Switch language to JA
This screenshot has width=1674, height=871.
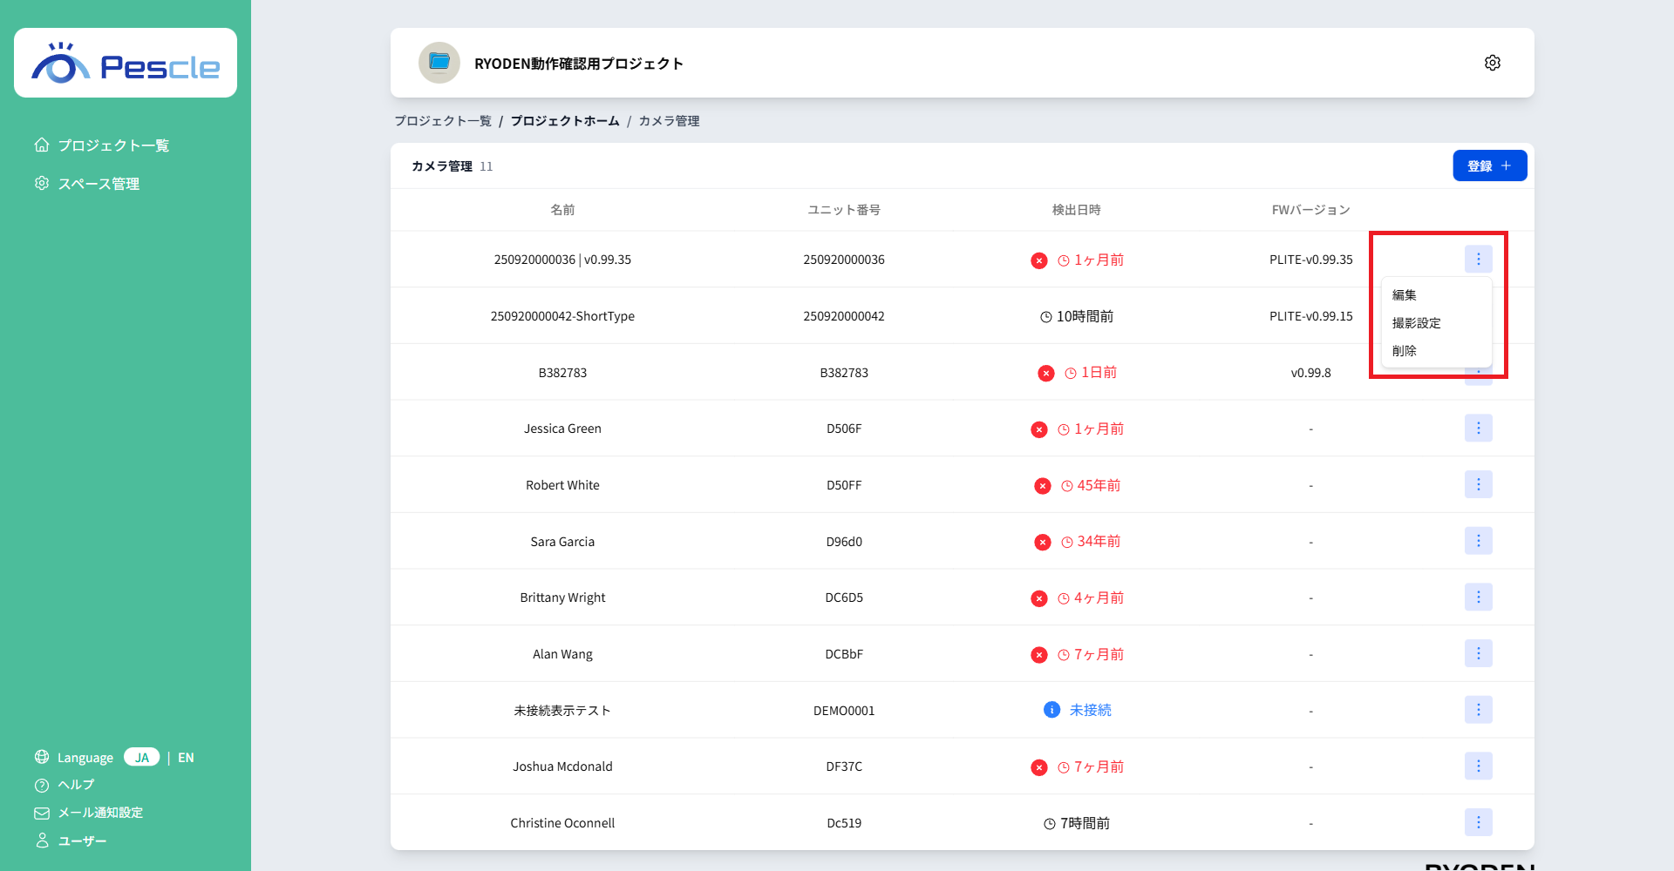coord(141,757)
